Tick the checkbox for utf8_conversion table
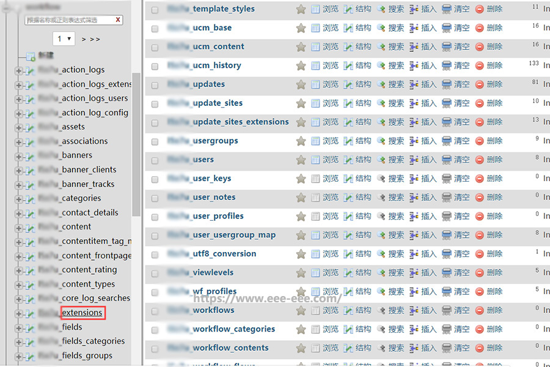Screen dimensions: 550x367 pyautogui.click(x=155, y=254)
